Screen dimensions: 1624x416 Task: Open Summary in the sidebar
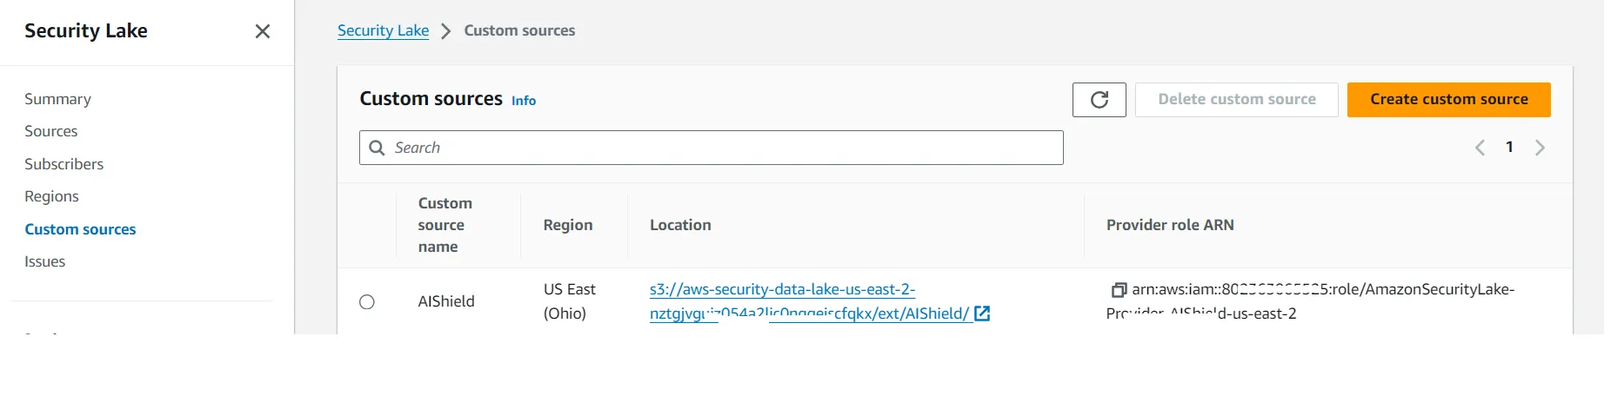pyautogui.click(x=57, y=99)
